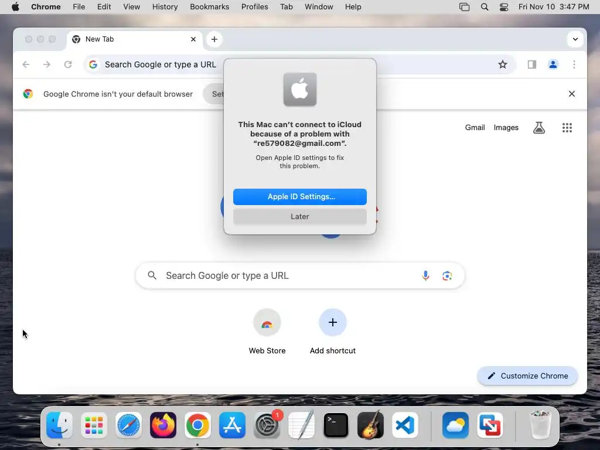Image resolution: width=600 pixels, height=450 pixels.
Task: Launch Safari from the Dock
Action: (128, 425)
